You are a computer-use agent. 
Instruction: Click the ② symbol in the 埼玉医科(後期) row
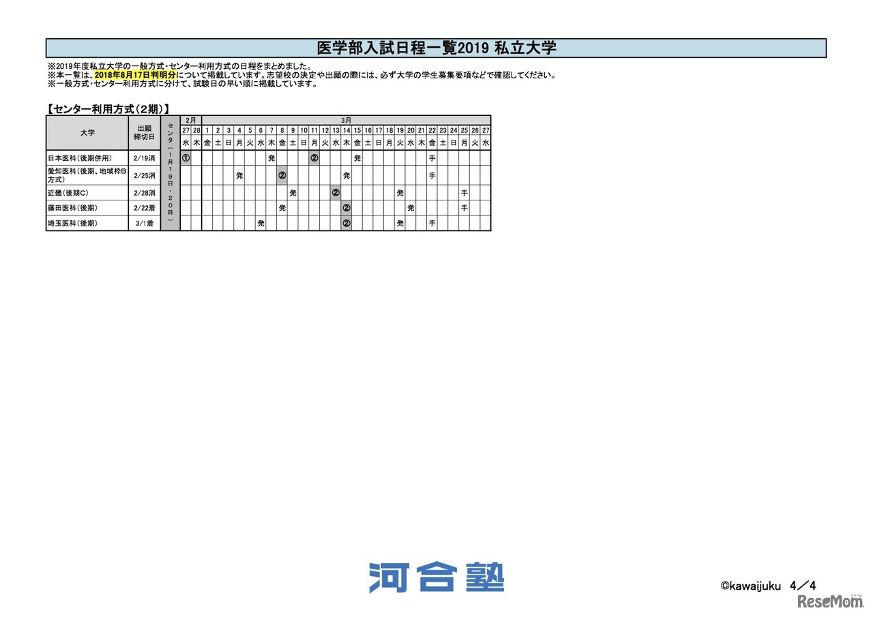click(346, 224)
